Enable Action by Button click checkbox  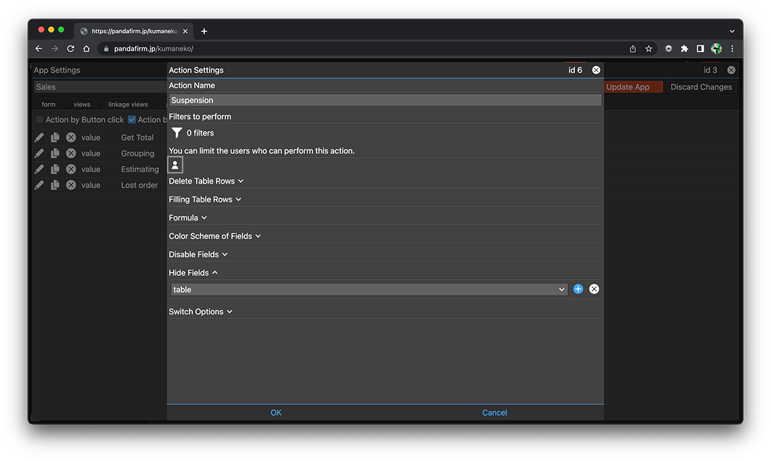pos(40,120)
